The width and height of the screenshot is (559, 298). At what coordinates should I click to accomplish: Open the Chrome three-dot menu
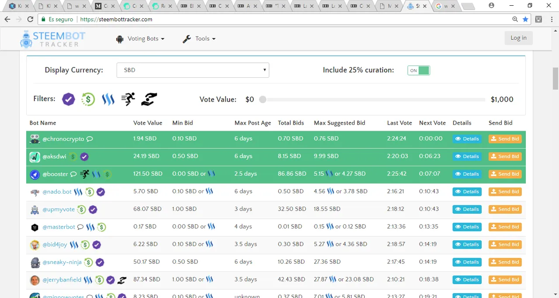click(x=552, y=19)
